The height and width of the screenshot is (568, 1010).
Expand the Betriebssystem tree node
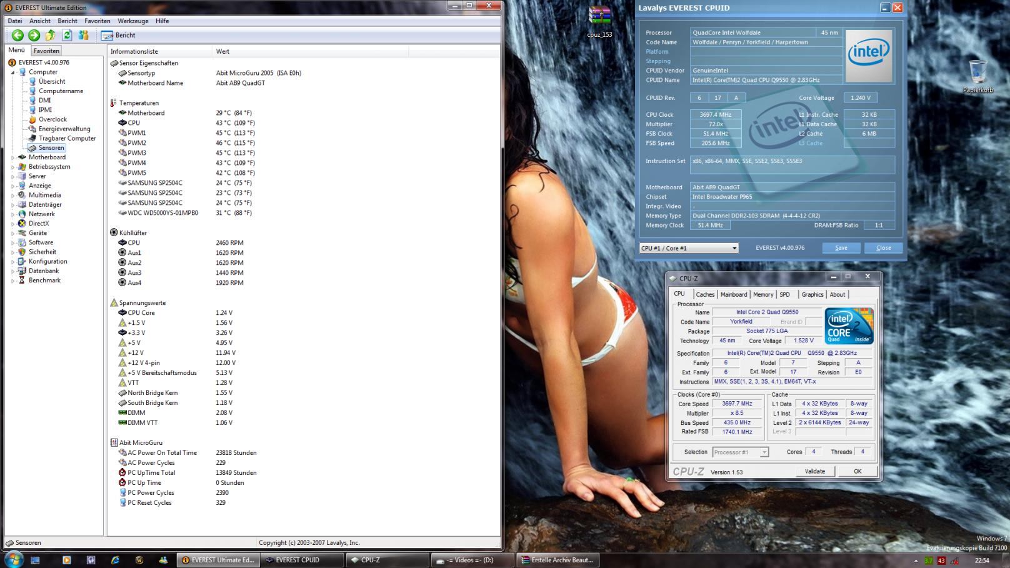12,167
